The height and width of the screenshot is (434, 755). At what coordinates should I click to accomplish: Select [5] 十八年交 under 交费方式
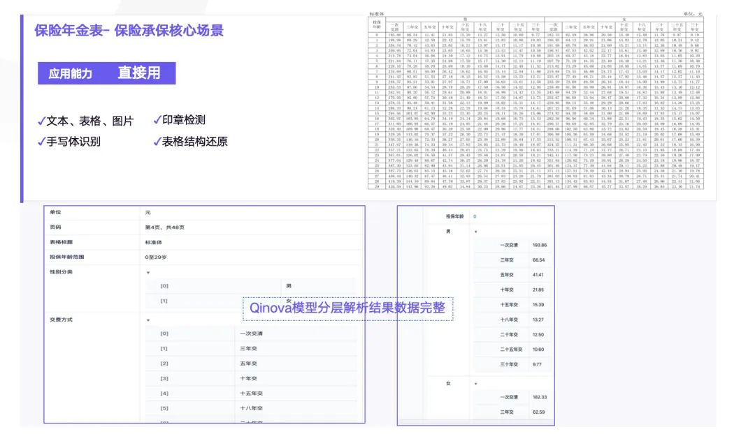point(252,408)
